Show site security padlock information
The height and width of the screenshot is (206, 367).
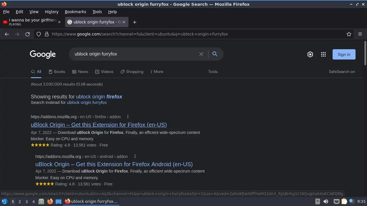click(47, 34)
